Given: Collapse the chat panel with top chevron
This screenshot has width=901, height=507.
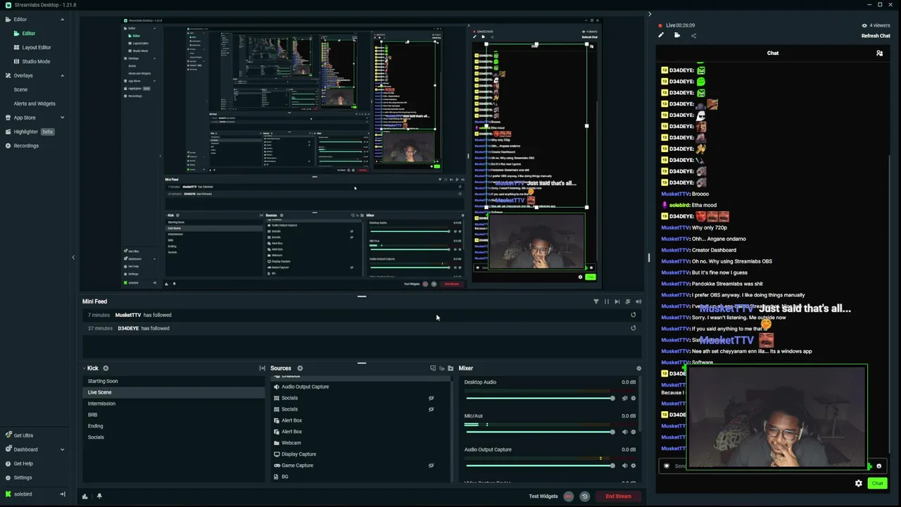Looking at the screenshot, I should point(650,14).
